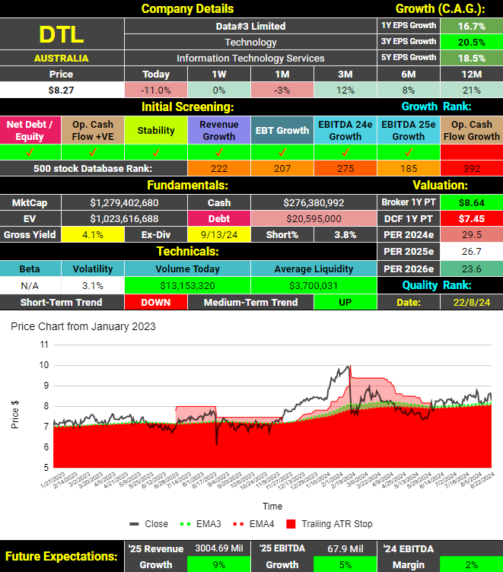
Task: Click the Cash value $276,380,992
Action: pos(314,203)
